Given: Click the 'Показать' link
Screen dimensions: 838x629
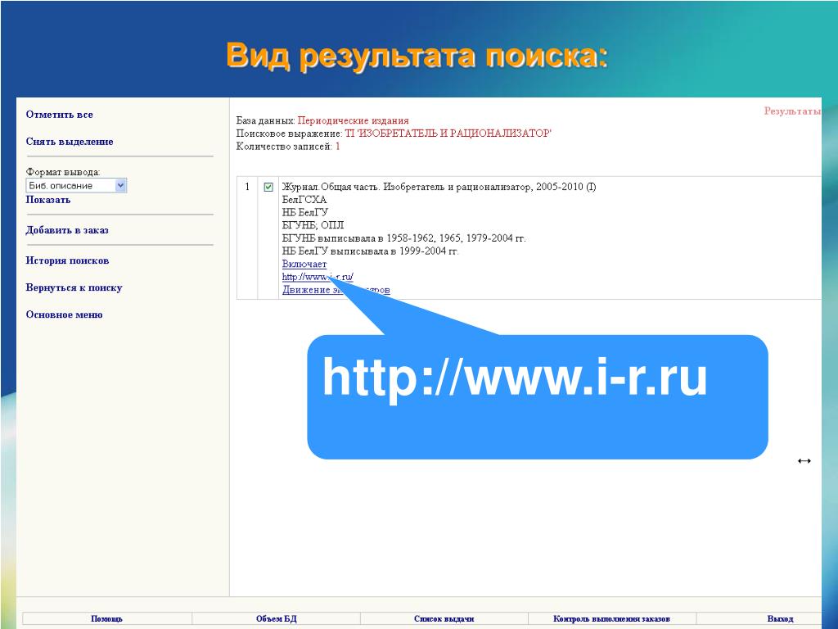Looking at the screenshot, I should pos(48,200).
